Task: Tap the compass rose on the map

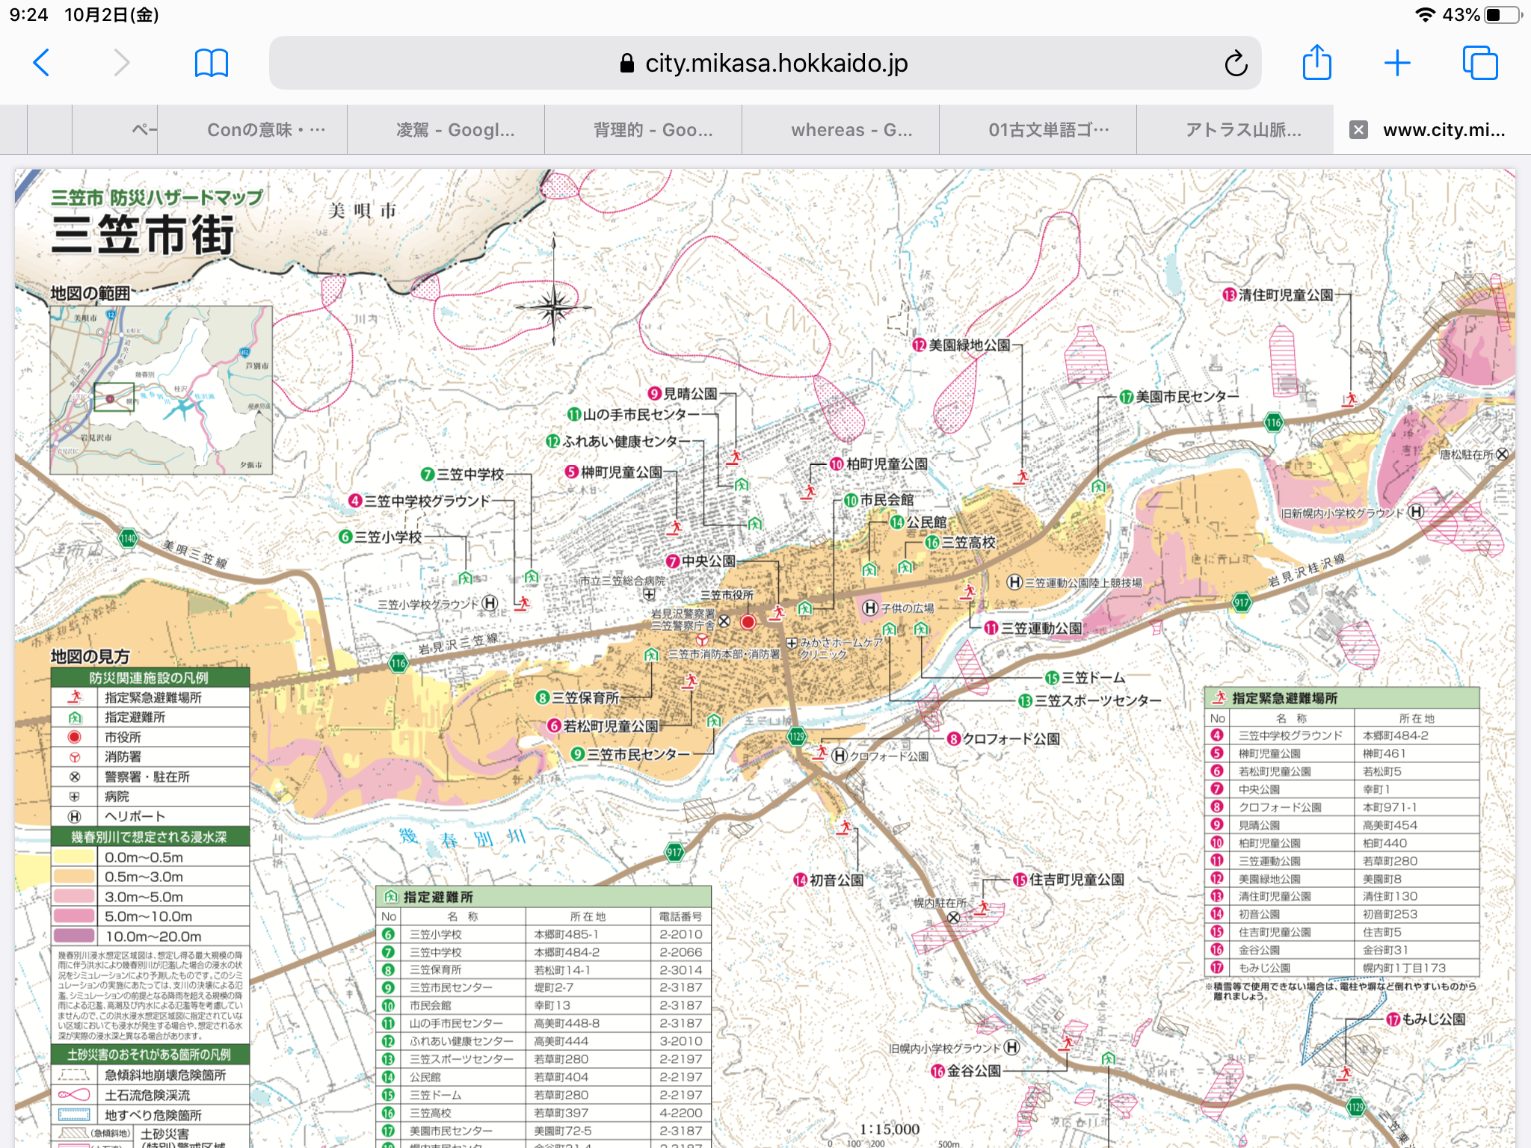Action: tap(553, 307)
